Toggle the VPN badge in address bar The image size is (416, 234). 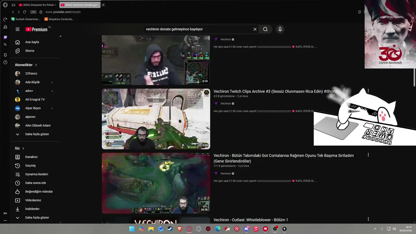33,12
